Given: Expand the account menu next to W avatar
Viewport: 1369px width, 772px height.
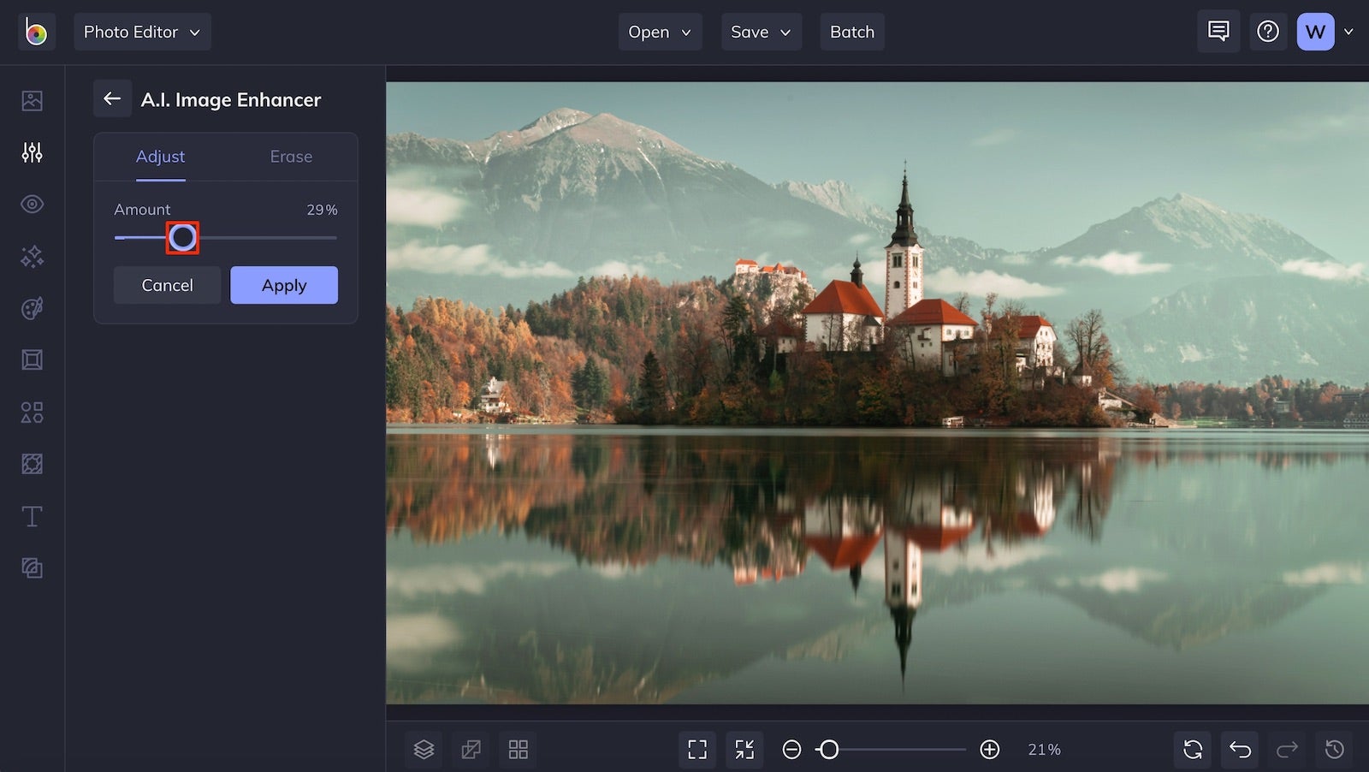Looking at the screenshot, I should pos(1350,32).
